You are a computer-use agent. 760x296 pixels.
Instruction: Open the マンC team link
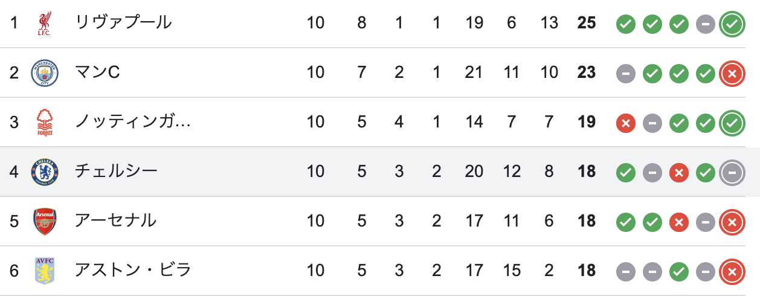pos(98,72)
